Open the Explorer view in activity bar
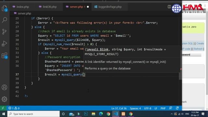This screenshot has width=208, height=117. click(5, 8)
